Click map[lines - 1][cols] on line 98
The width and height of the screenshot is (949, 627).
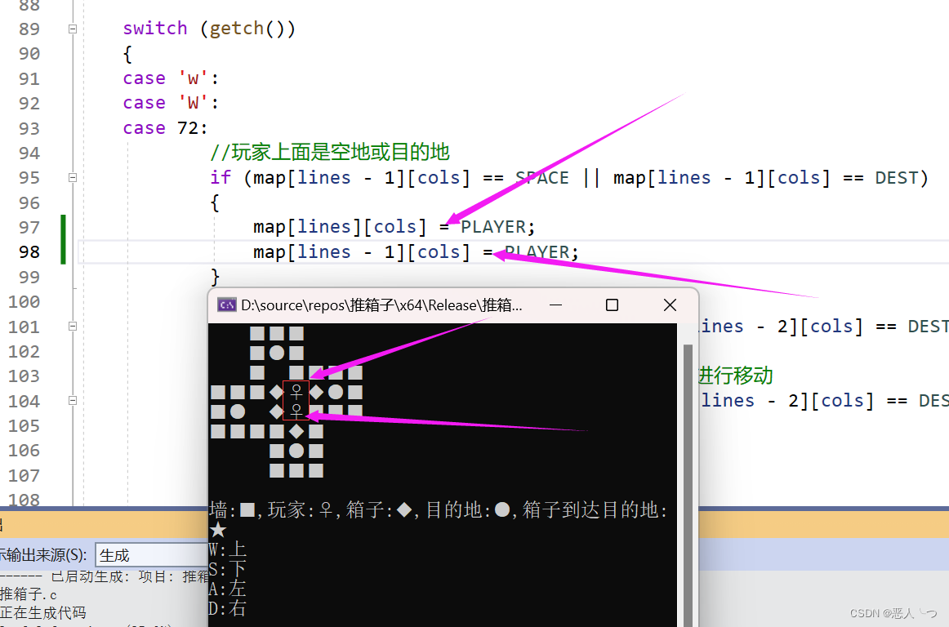click(361, 251)
